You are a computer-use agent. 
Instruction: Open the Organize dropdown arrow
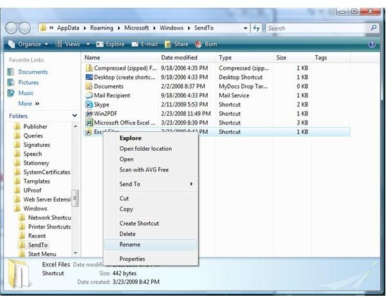[x=46, y=44]
